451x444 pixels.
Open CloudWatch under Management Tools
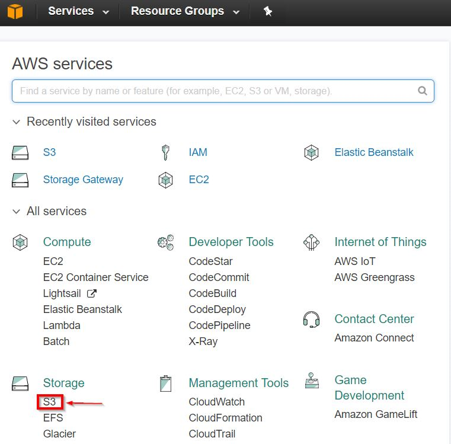click(x=216, y=402)
